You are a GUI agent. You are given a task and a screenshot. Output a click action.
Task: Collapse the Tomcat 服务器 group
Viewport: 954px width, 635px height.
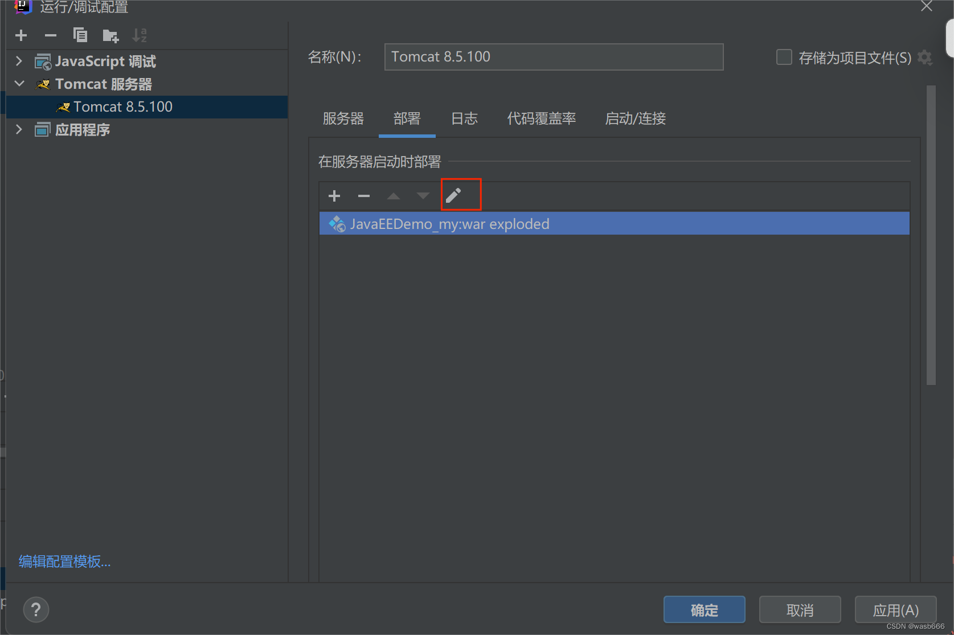[19, 83]
